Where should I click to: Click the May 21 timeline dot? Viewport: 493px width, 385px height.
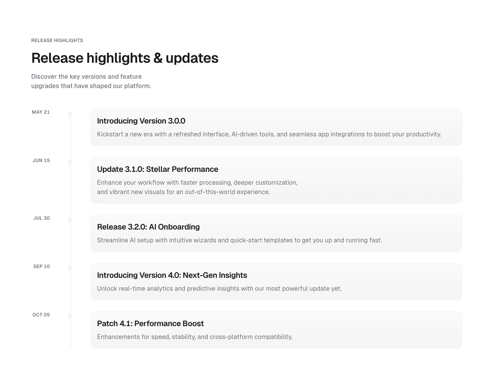[x=70, y=114]
